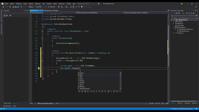Click the wrench icon in Propriétés panel
This screenshot has height=112, width=199.
[10, 16]
